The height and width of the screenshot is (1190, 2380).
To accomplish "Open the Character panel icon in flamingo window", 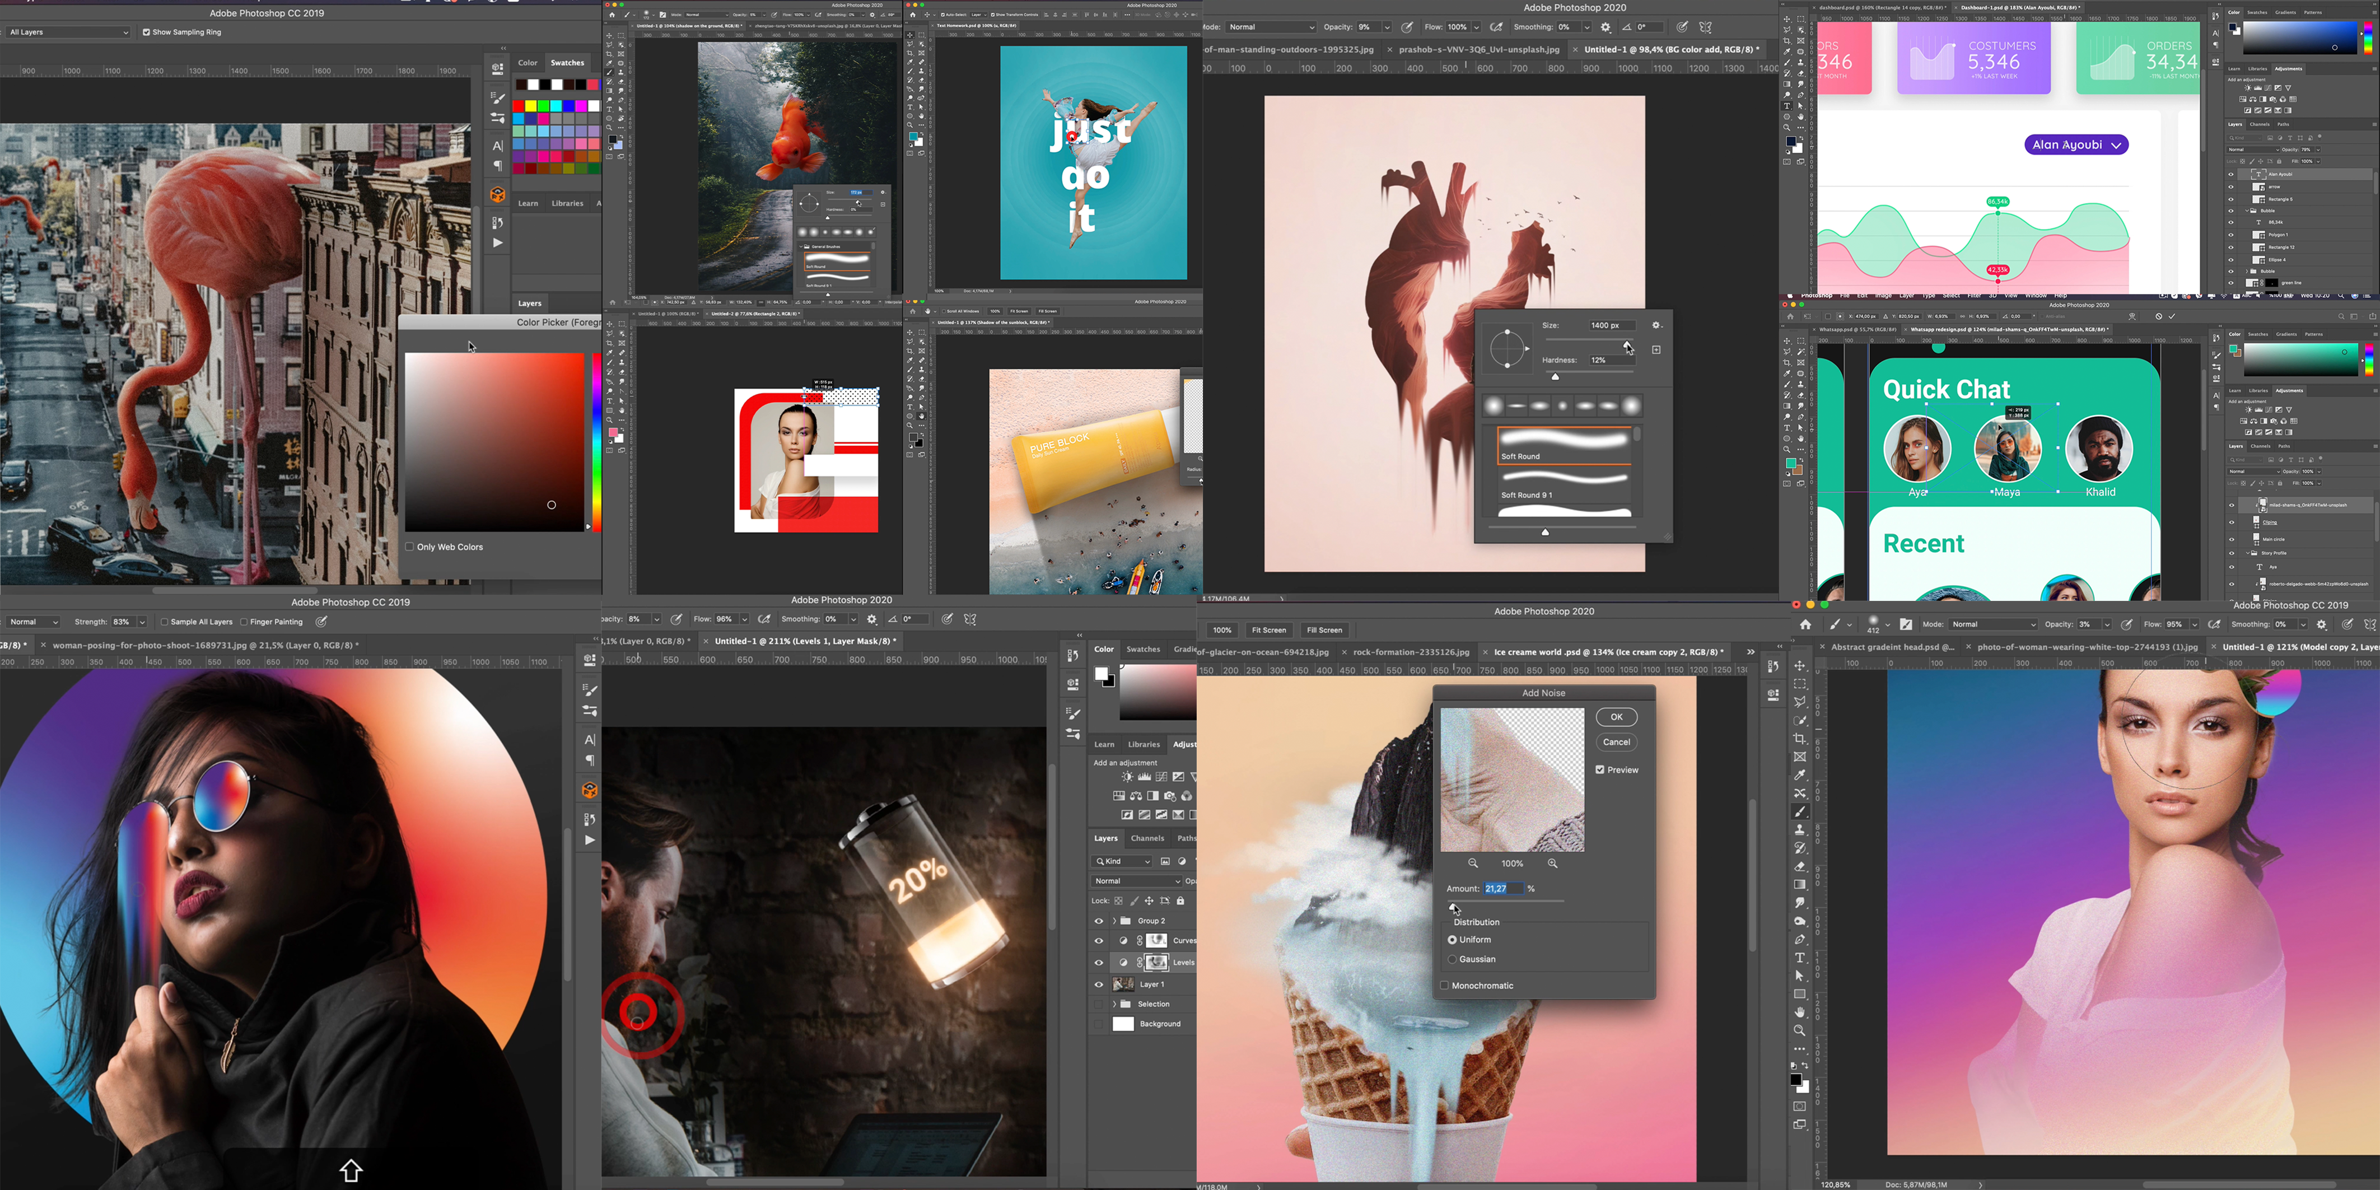I will pyautogui.click(x=497, y=146).
